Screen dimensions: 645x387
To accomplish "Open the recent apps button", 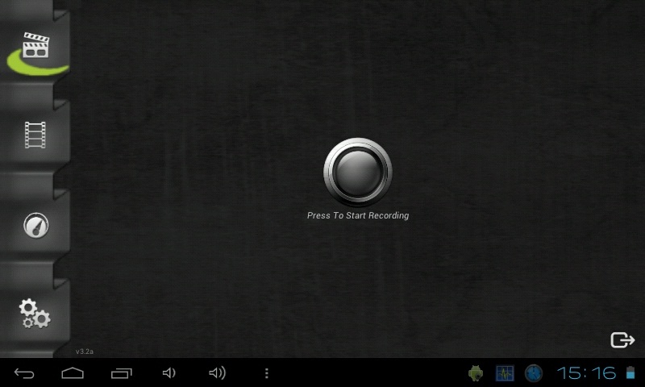I will pos(122,373).
